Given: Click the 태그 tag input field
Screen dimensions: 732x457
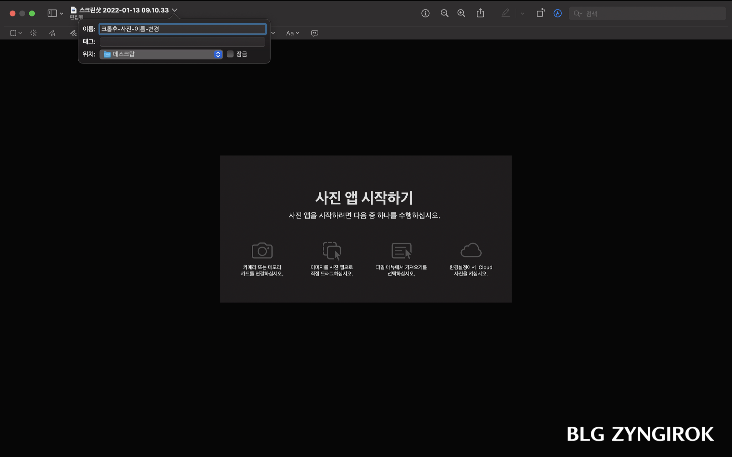Looking at the screenshot, I should (x=182, y=42).
